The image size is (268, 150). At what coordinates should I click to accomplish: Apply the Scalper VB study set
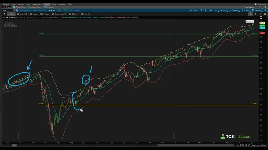(x=22, y=14)
